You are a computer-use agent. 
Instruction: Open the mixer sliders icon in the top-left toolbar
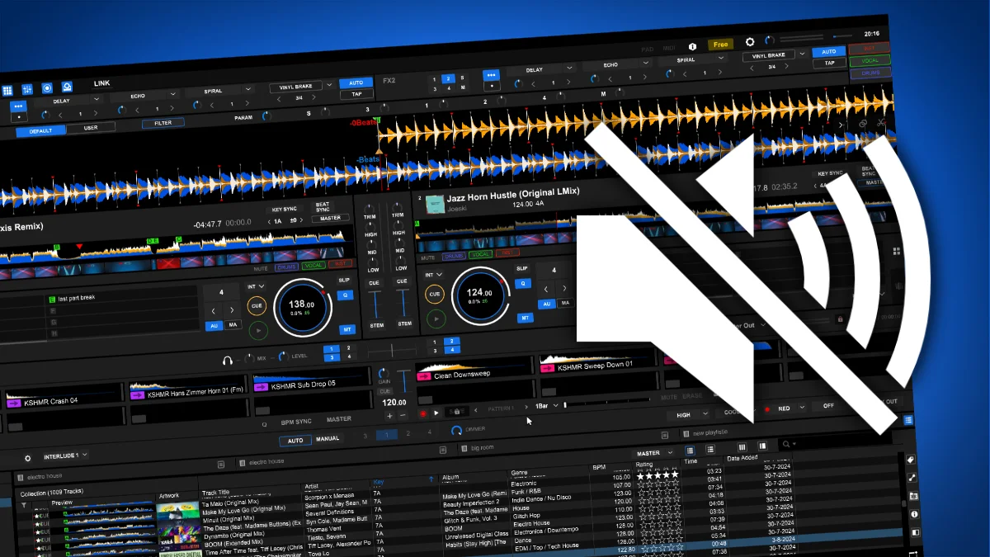[x=27, y=89]
